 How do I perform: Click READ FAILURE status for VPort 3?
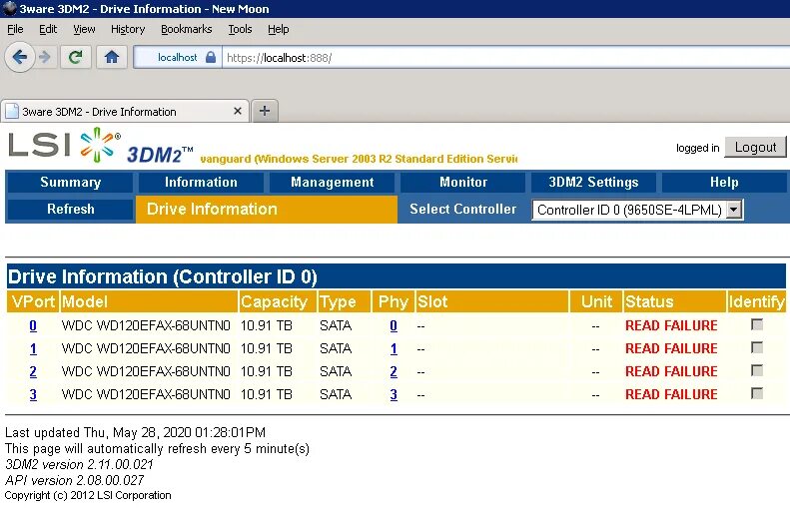click(671, 394)
